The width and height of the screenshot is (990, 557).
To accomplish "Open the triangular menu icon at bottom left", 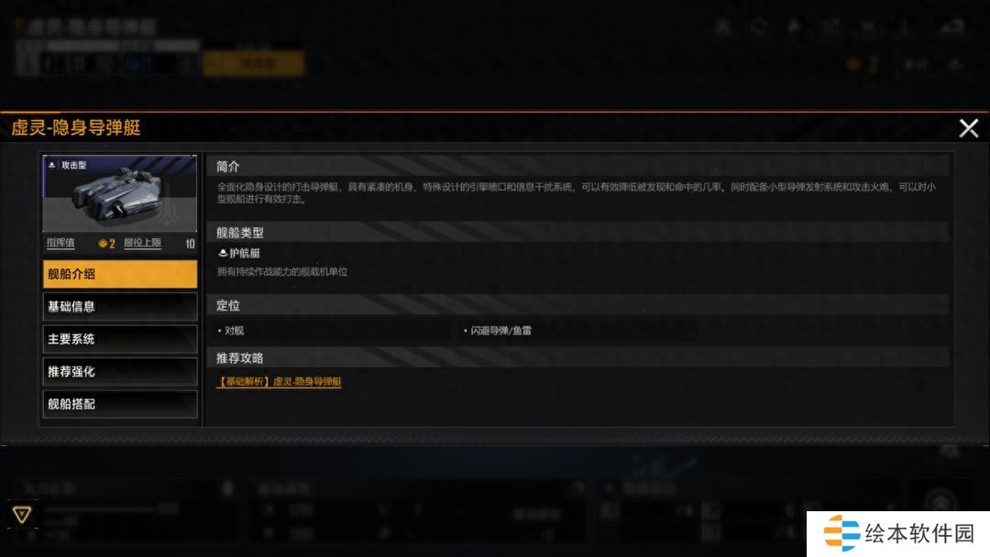I will pos(21,515).
